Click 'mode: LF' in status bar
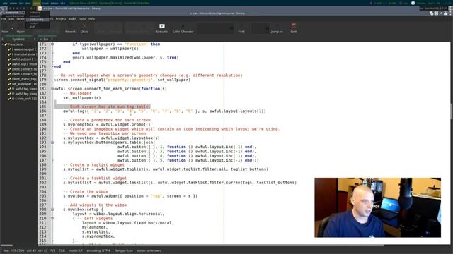Screen dimensions: 453x254 tap(76, 251)
